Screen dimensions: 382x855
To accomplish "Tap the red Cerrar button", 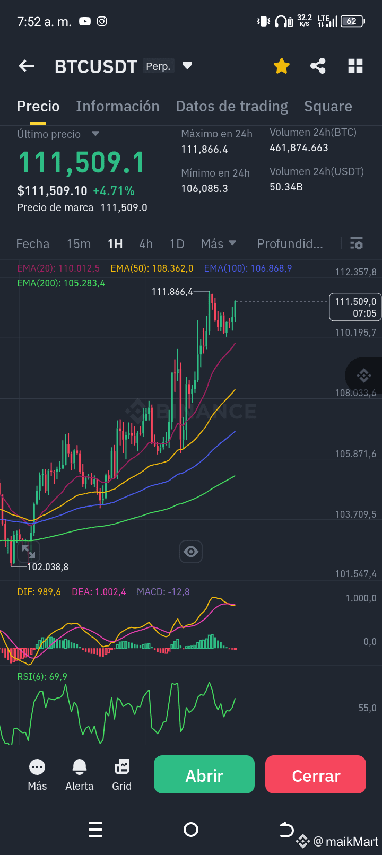I will pos(316,775).
